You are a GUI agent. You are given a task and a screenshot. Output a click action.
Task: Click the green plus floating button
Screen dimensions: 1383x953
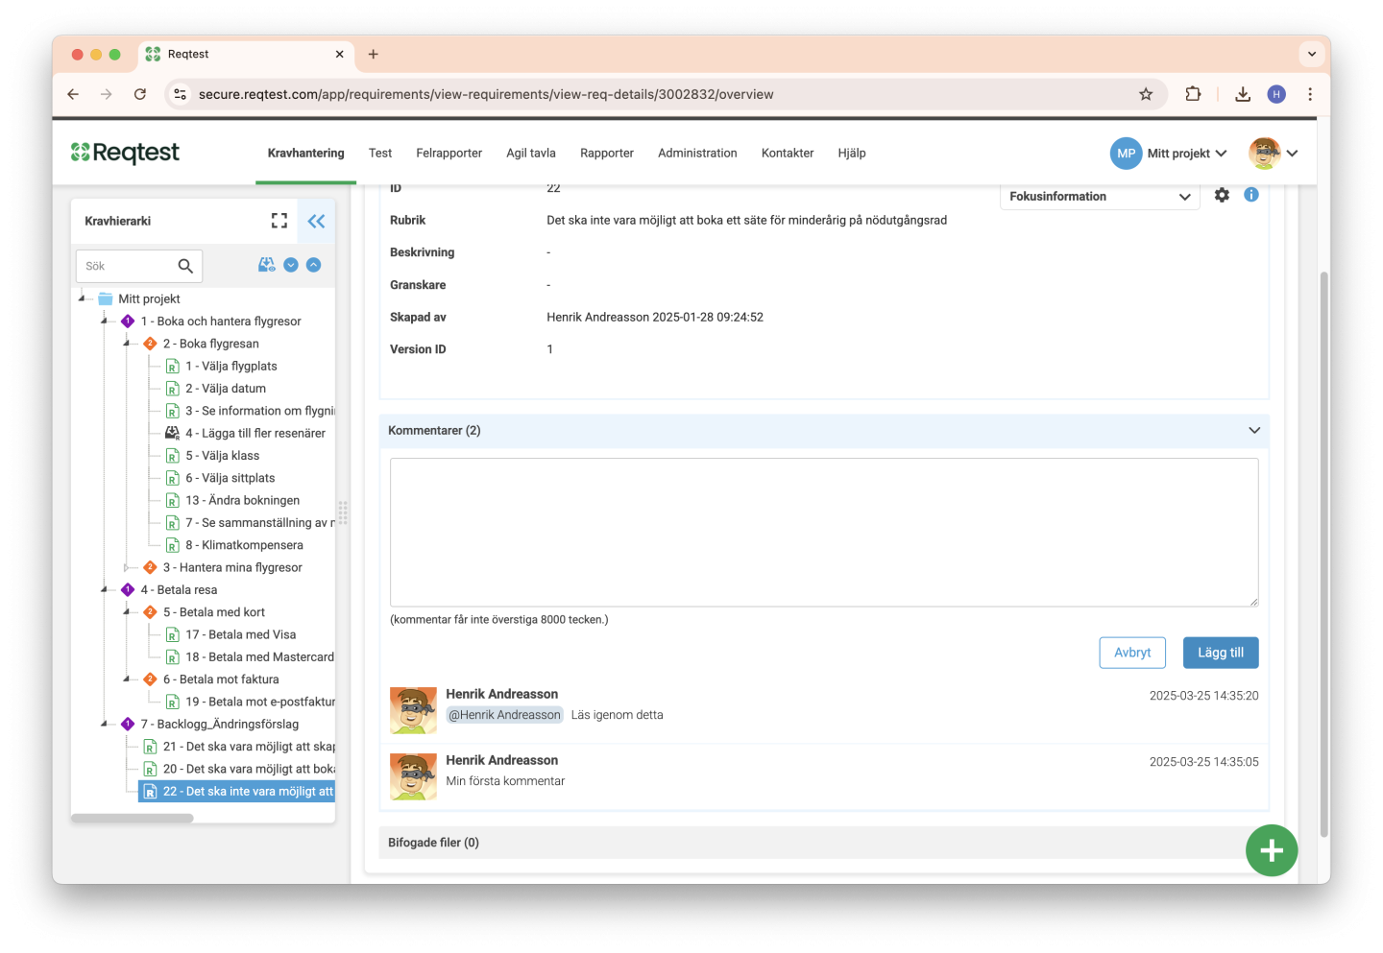[x=1272, y=850]
